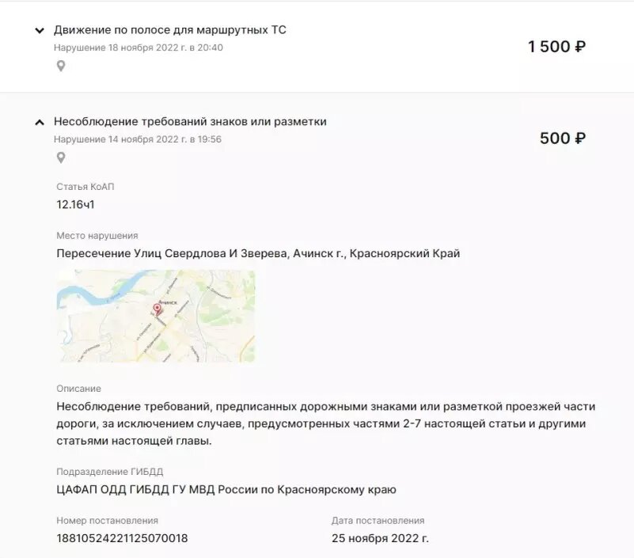Screen dimensions: 634x558
Task: Open the Движение по полосе для маршрутных ТС entry
Action: click(170, 28)
